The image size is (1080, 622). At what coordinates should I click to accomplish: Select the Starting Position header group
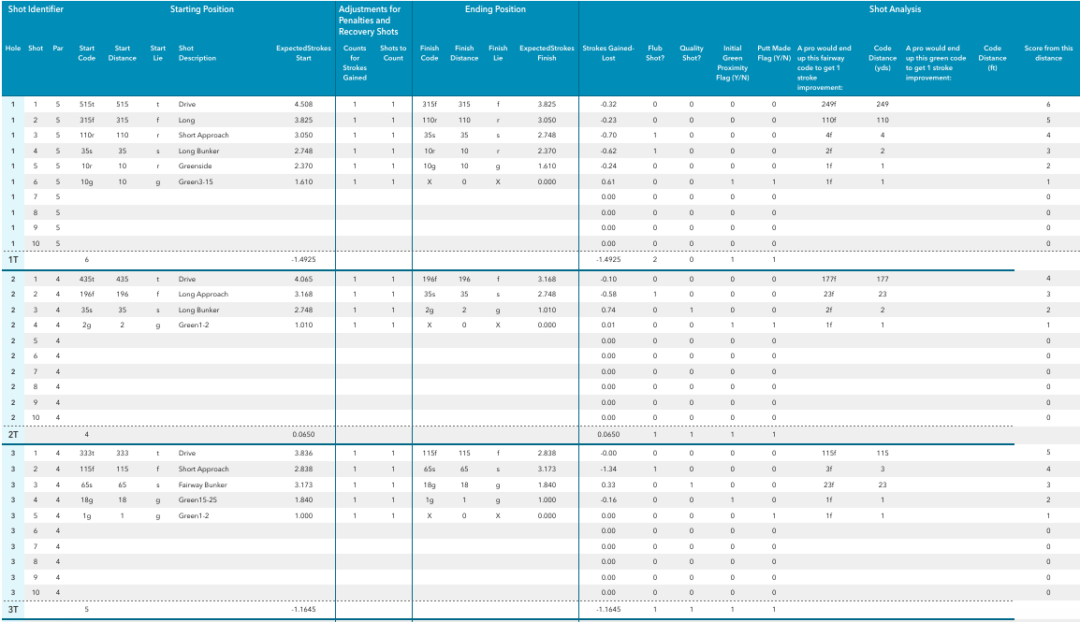(202, 9)
